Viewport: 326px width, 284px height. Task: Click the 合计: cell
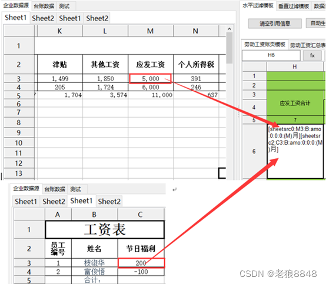(x=94, y=280)
